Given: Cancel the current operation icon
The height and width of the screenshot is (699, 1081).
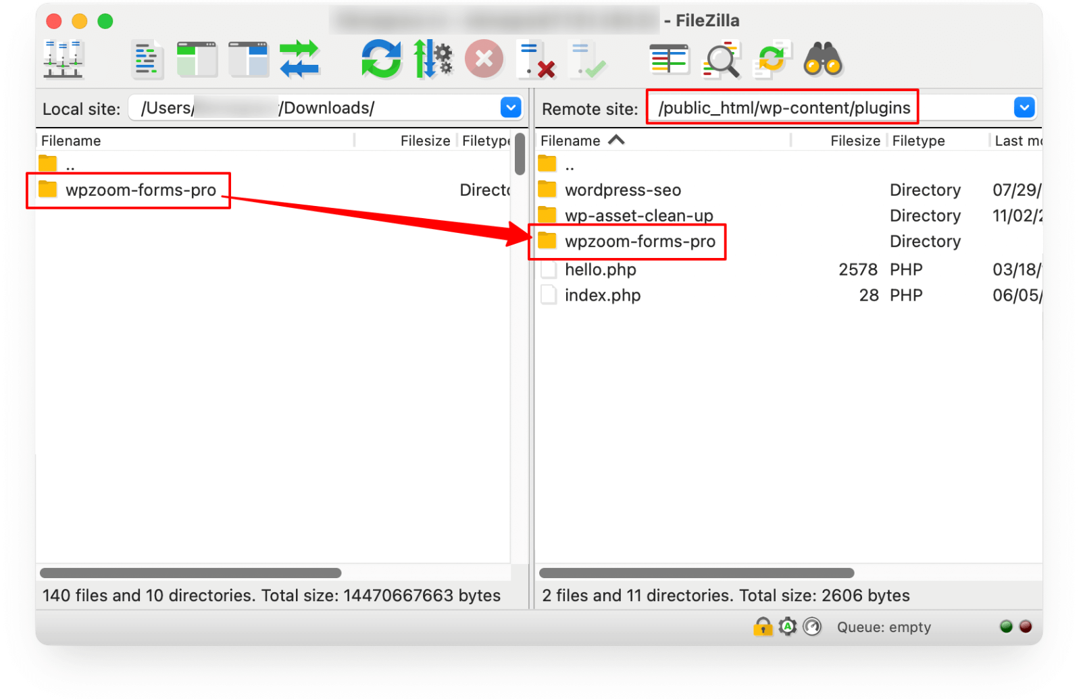Looking at the screenshot, I should pyautogui.click(x=484, y=59).
